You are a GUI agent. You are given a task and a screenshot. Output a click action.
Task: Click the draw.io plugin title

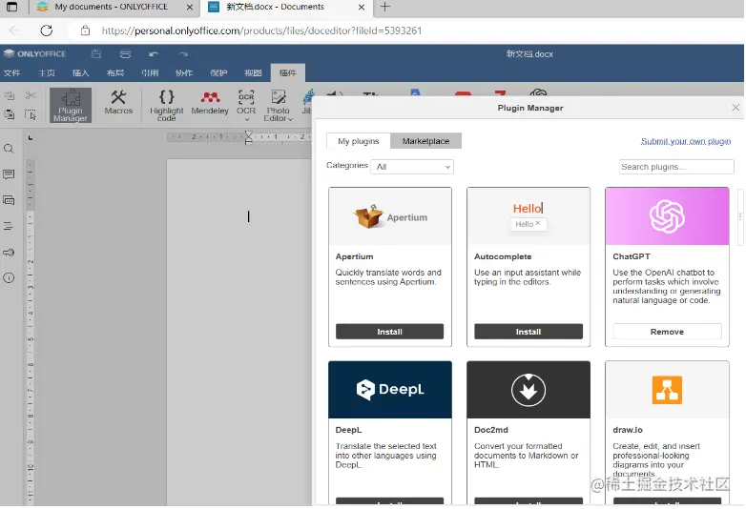628,430
